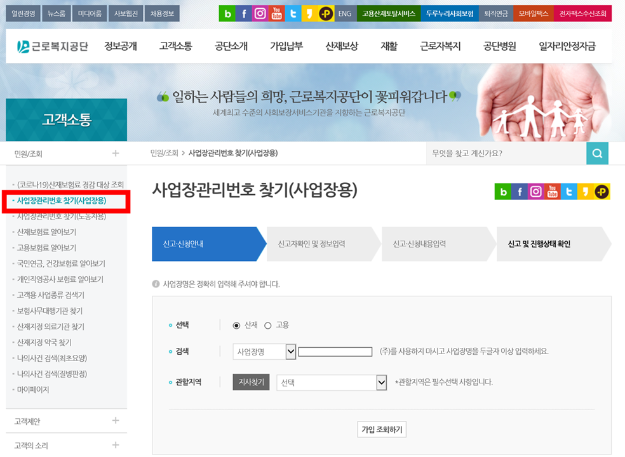Open the 열린경영 top link
This screenshot has width=625, height=457.
pos(23,13)
